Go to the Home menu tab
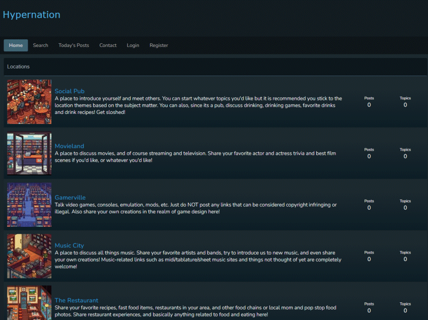The image size is (428, 320). [x=16, y=45]
